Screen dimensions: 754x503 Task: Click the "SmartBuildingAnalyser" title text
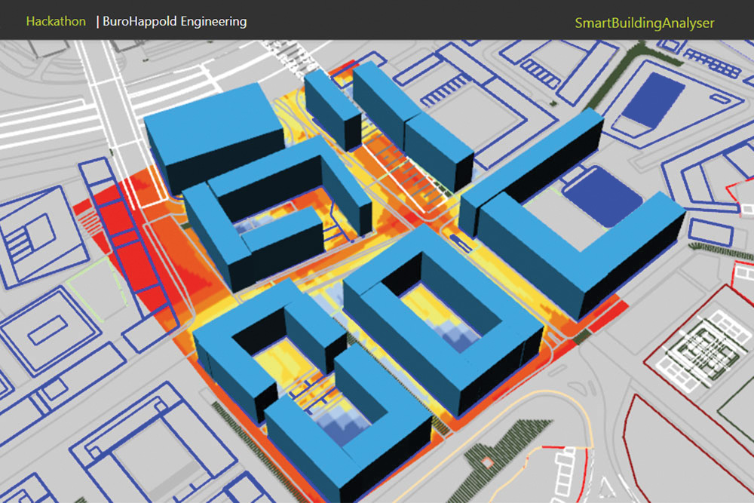(645, 23)
